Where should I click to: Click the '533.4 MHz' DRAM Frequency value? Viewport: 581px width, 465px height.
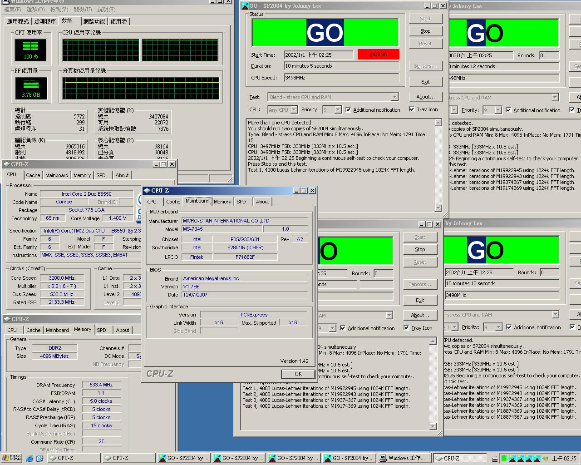coord(102,385)
